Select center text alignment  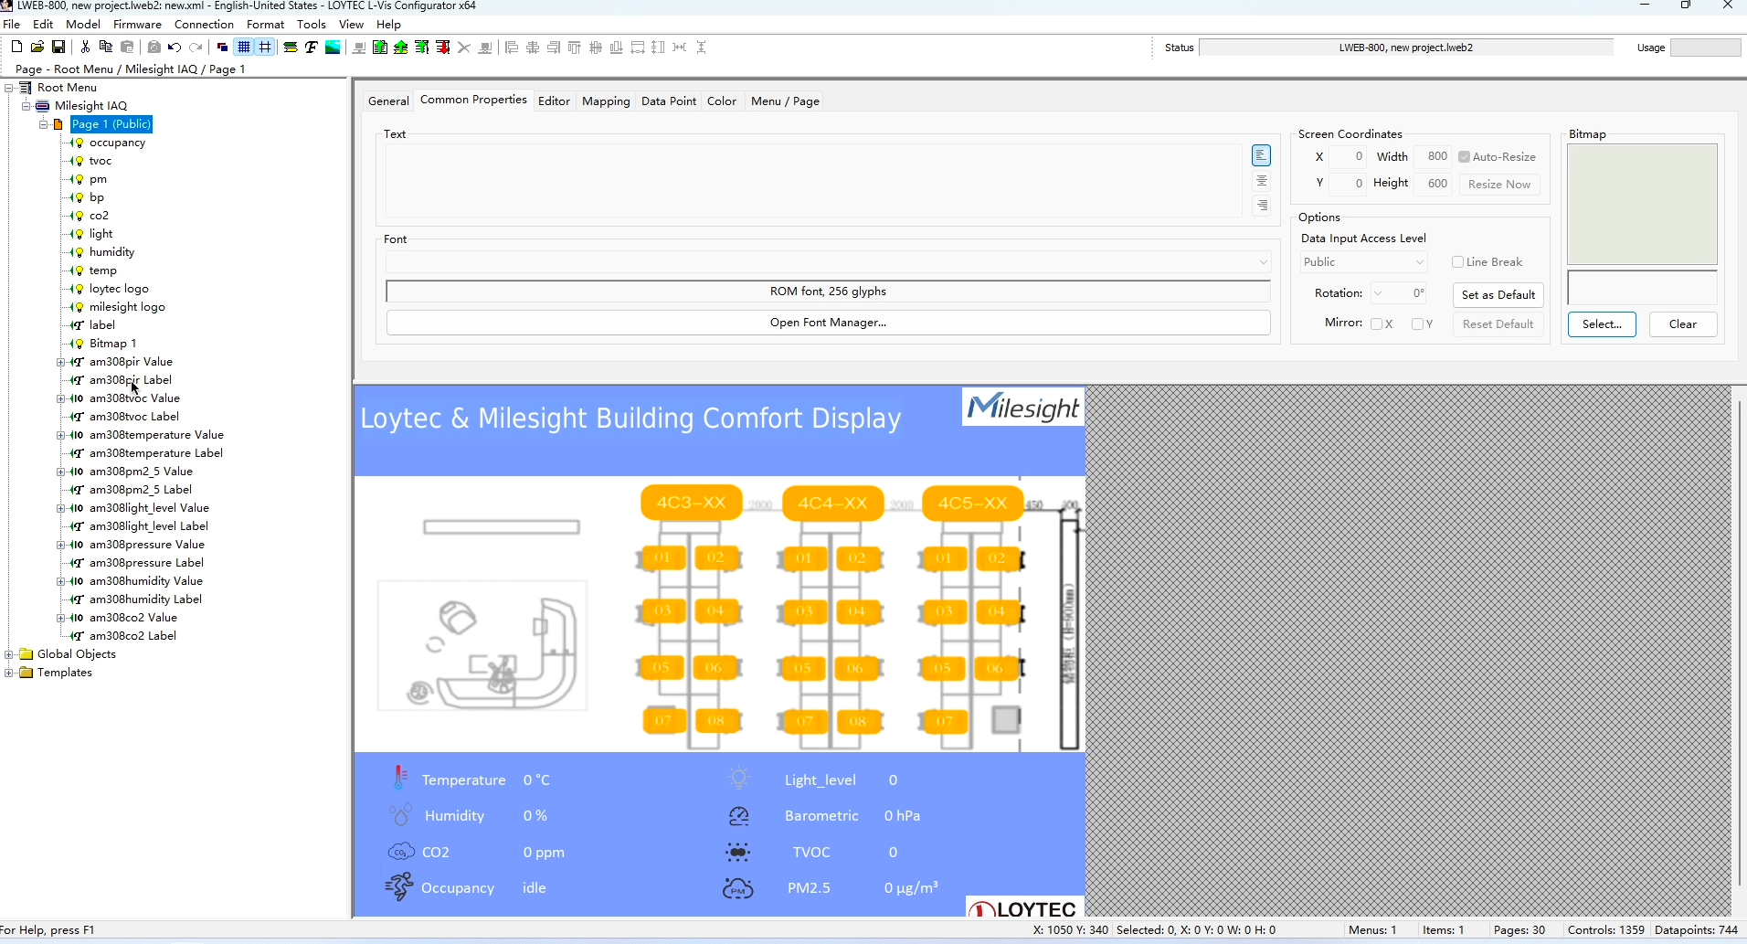coord(1262,181)
